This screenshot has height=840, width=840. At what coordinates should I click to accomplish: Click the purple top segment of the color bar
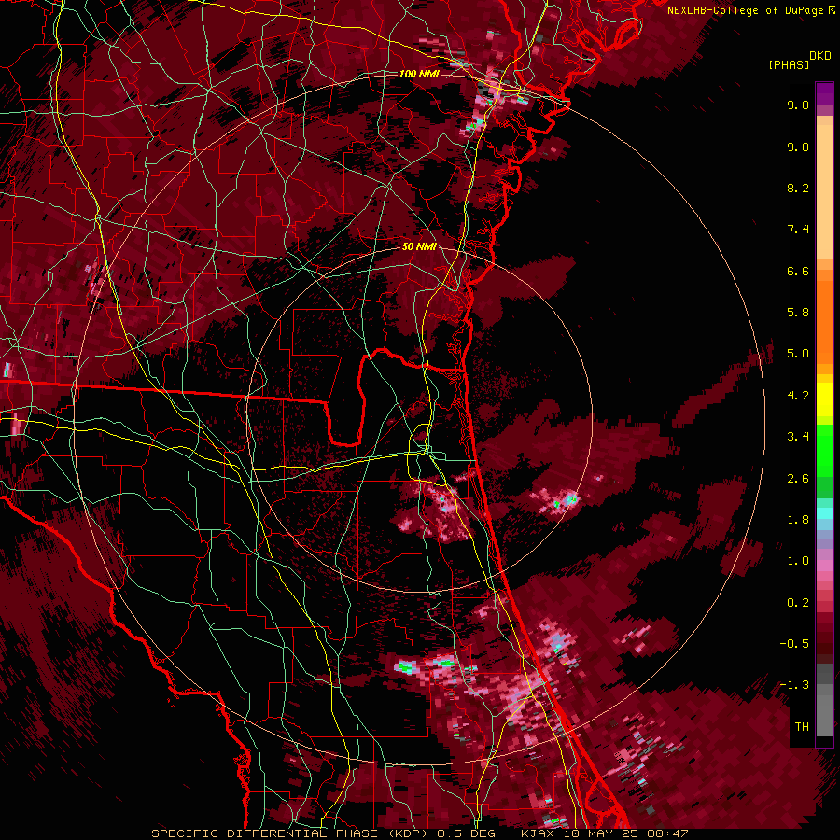coord(824,93)
